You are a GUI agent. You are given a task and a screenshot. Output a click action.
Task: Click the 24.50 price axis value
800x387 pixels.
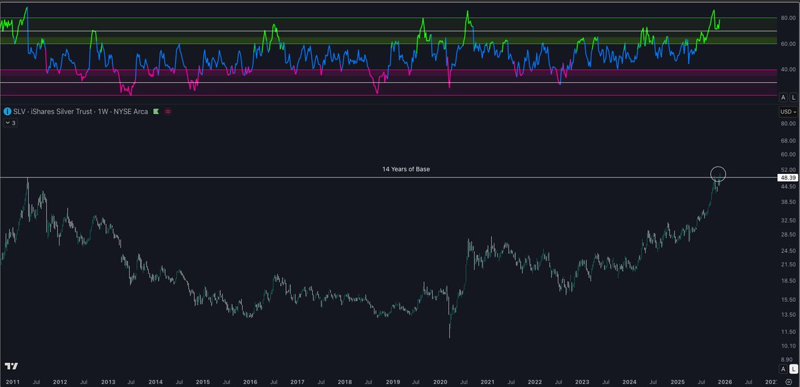[x=787, y=250]
